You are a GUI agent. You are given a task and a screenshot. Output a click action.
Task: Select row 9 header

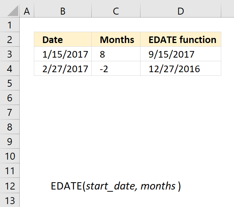[9, 141]
